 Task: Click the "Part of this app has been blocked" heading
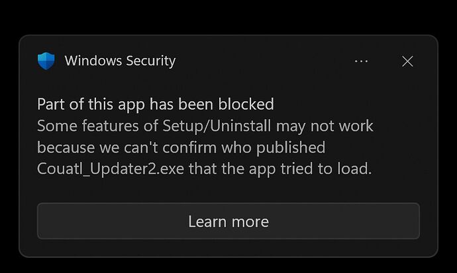155,104
